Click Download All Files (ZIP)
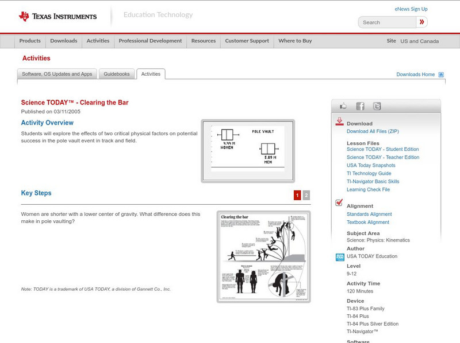The width and height of the screenshot is (460, 343). point(373,131)
